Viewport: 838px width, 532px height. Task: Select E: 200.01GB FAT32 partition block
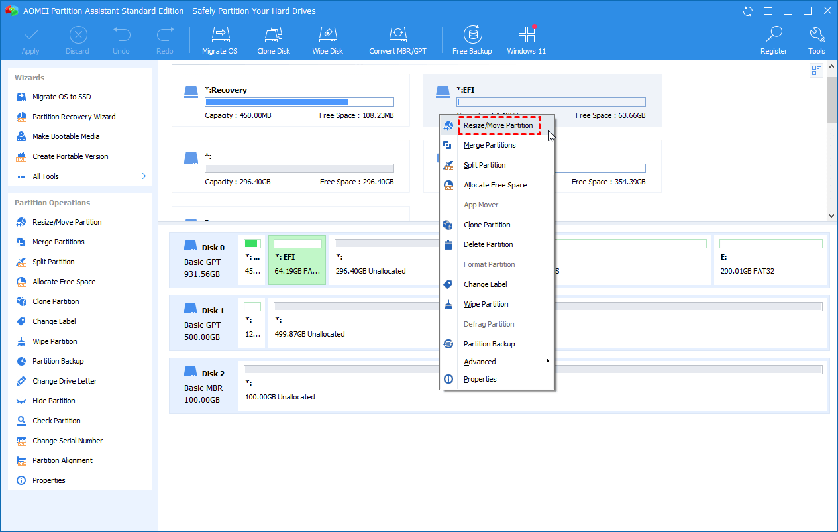point(770,260)
